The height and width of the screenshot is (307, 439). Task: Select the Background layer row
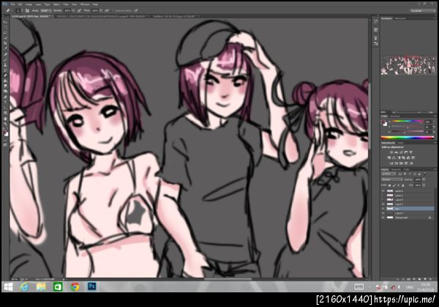[x=408, y=218]
